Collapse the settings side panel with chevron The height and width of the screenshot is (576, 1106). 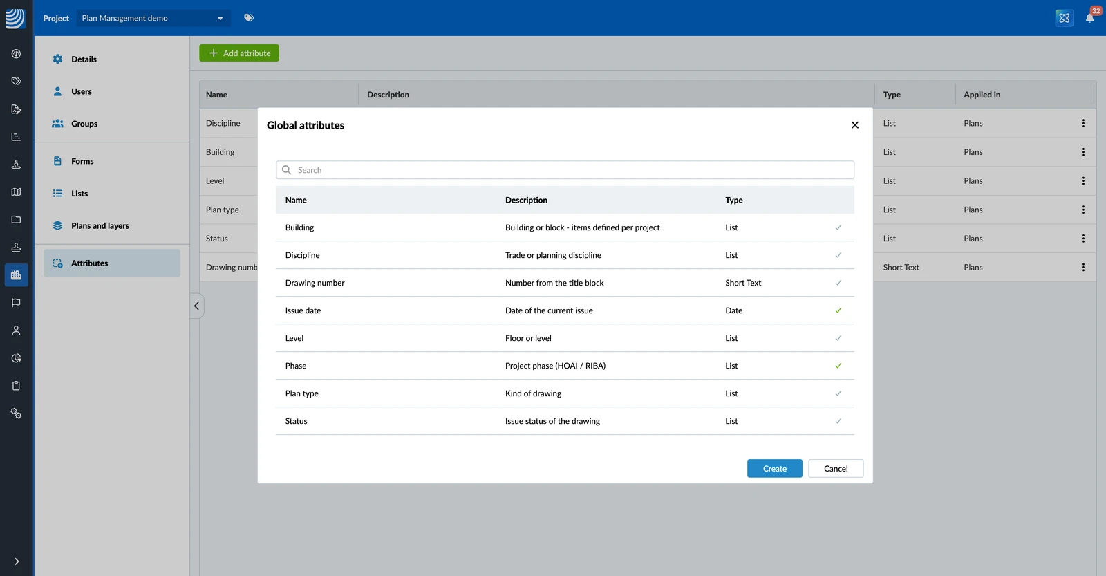[x=196, y=306]
